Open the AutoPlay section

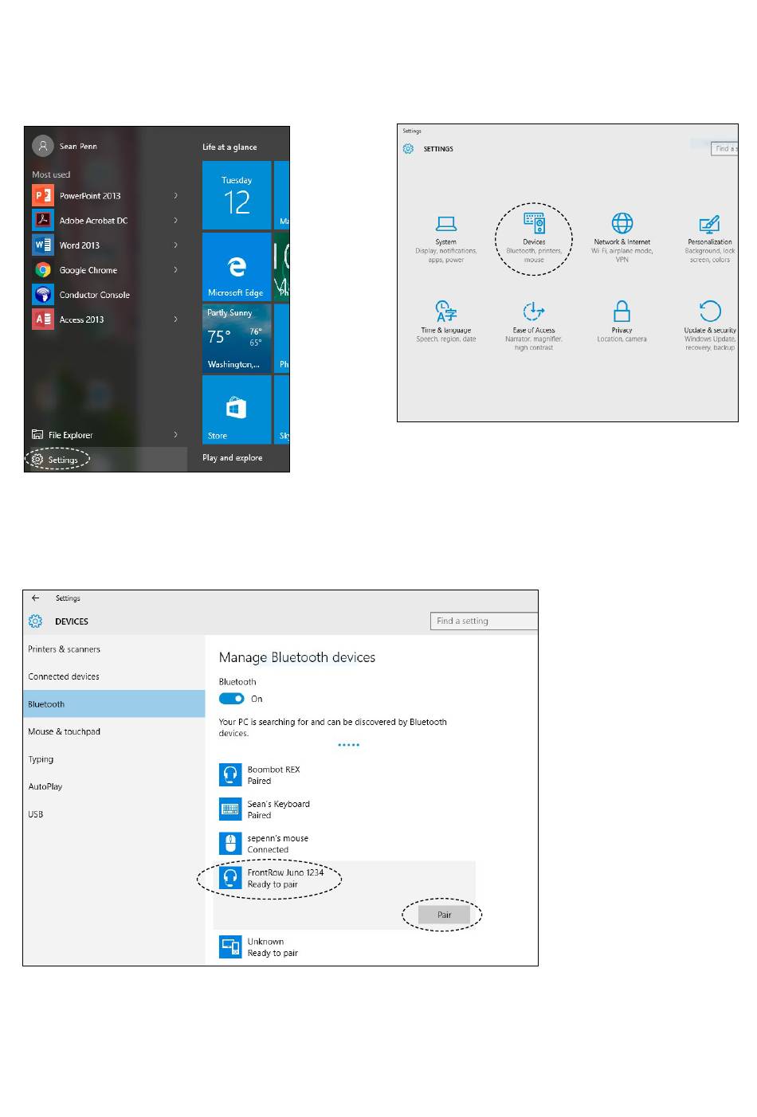click(114, 786)
